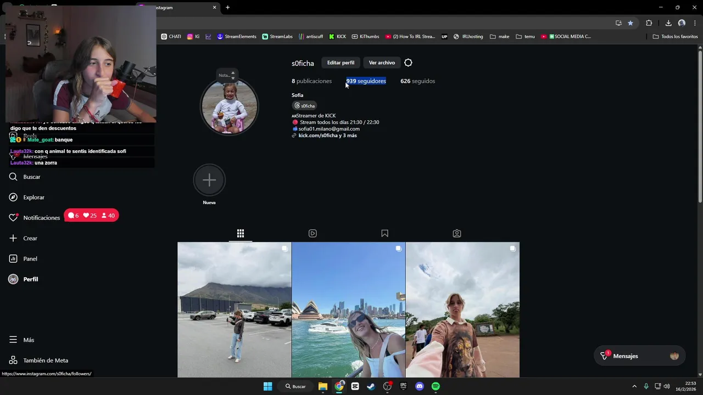Open Steam from the taskbar
Screen dimensions: 703x395
[x=371, y=386]
